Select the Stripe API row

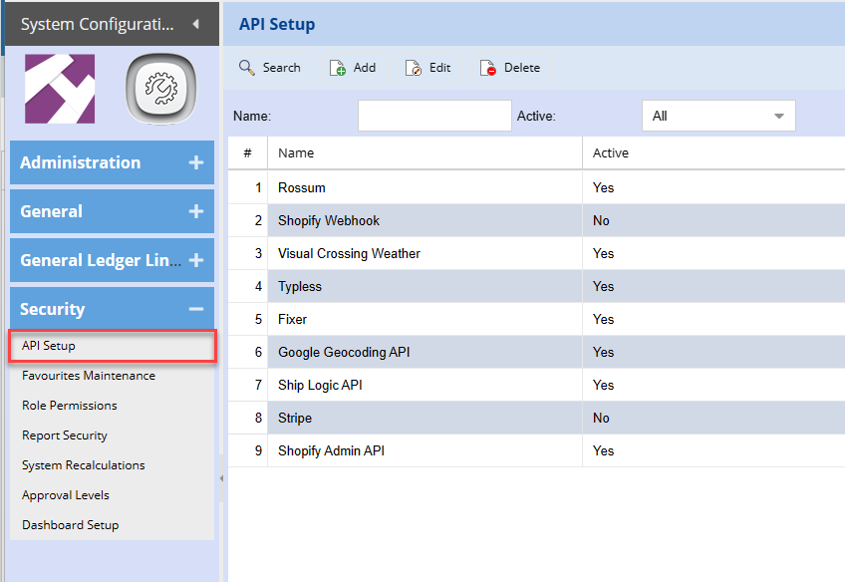[295, 418]
